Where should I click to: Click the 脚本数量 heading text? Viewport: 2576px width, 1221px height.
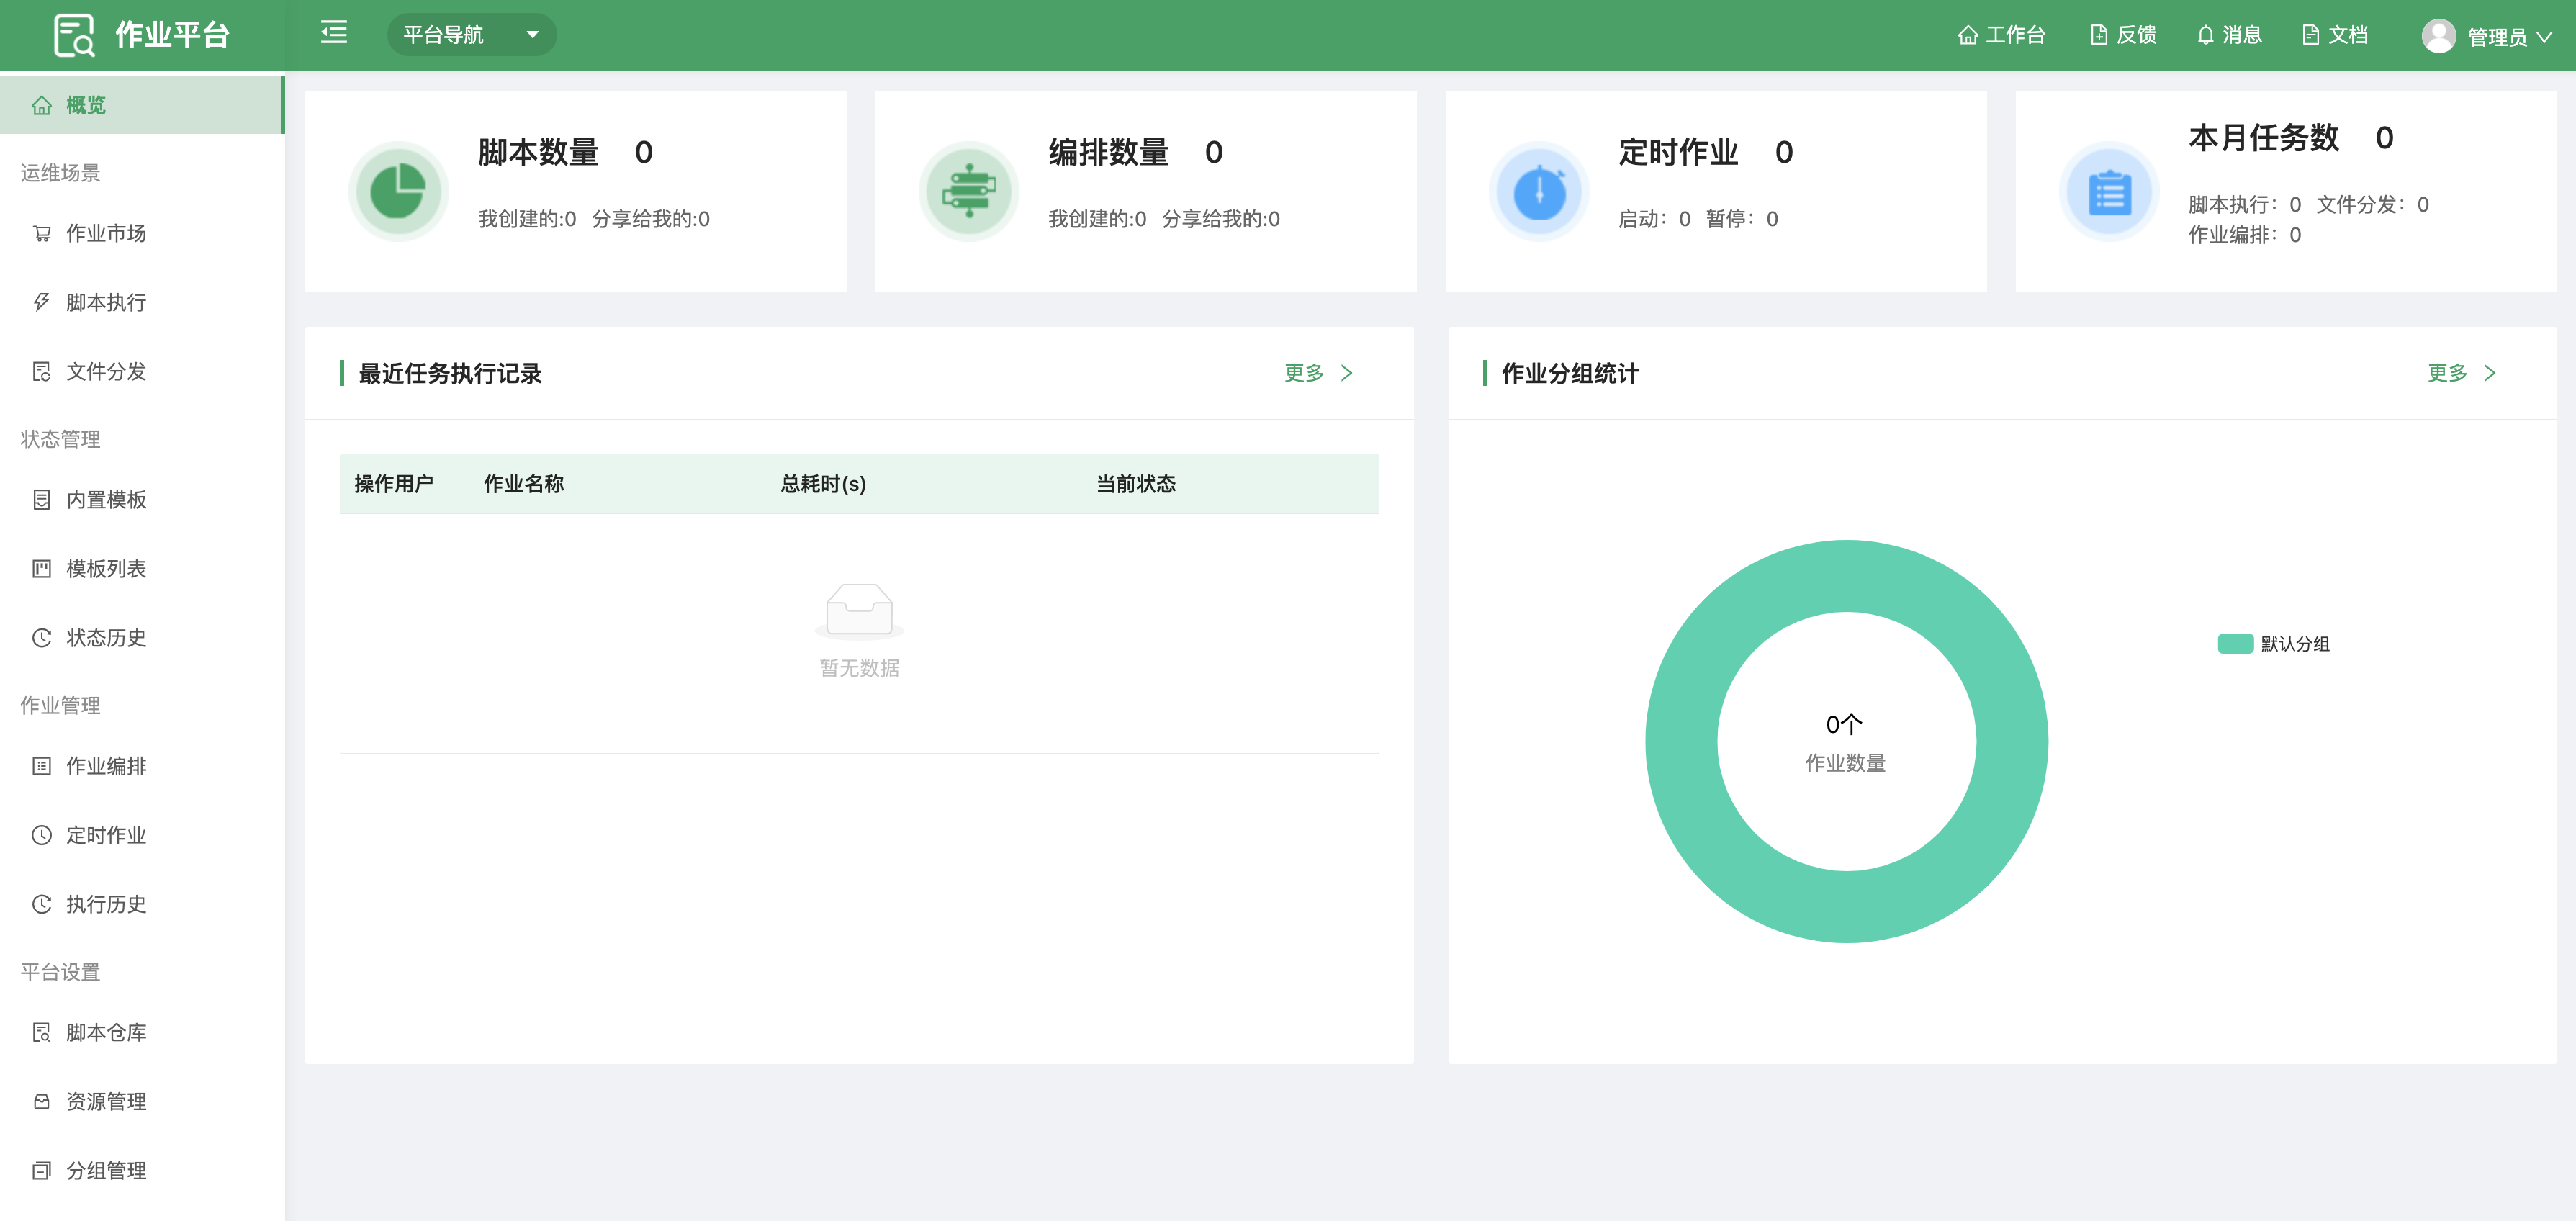tap(538, 152)
